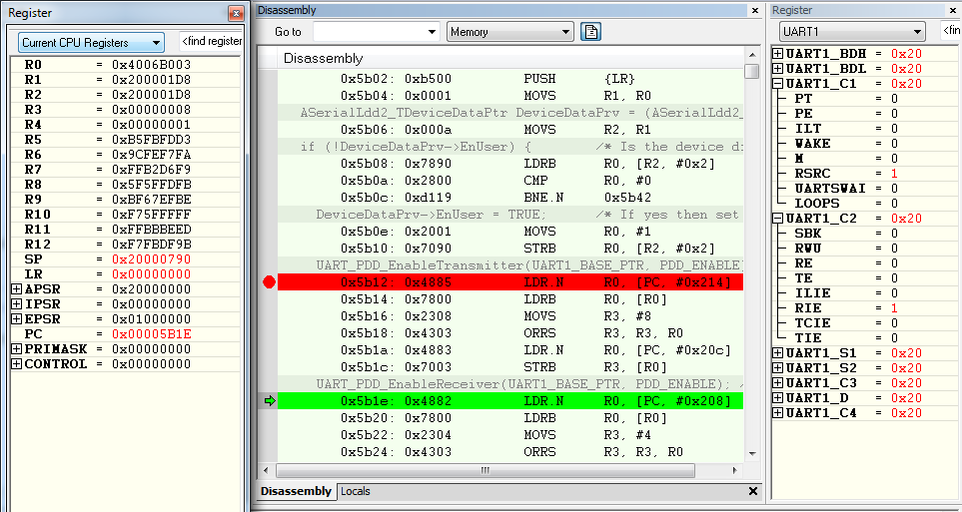Expand the CONTROL register

[17, 364]
